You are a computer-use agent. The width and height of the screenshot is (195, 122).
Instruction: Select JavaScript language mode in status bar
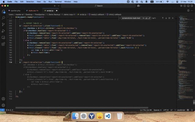point(181,110)
